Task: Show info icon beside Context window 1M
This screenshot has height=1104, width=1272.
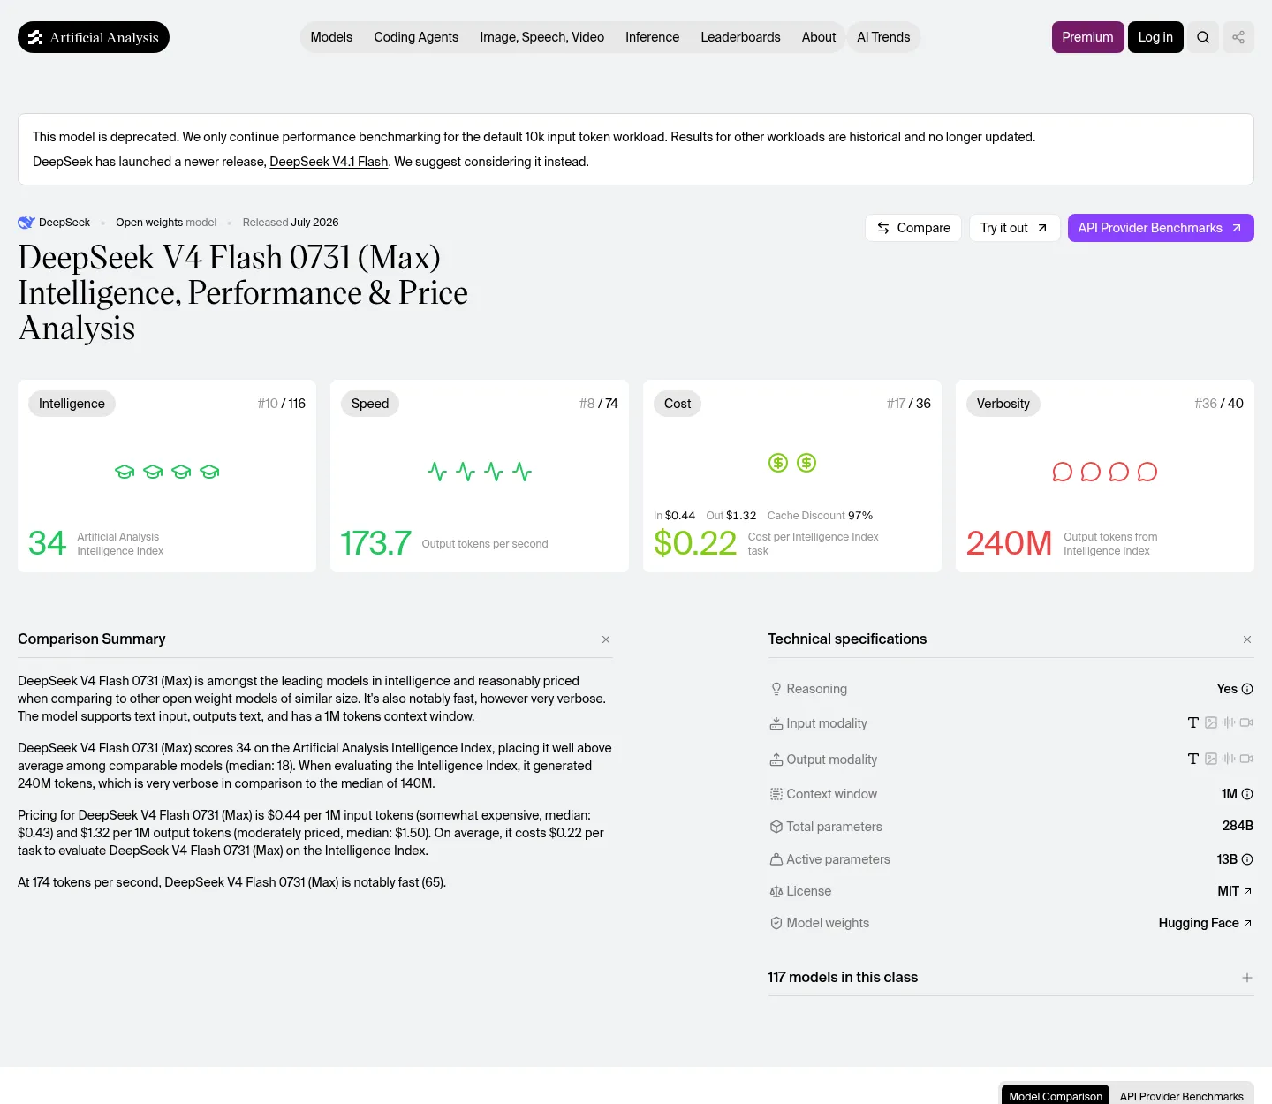Action: [x=1247, y=794]
